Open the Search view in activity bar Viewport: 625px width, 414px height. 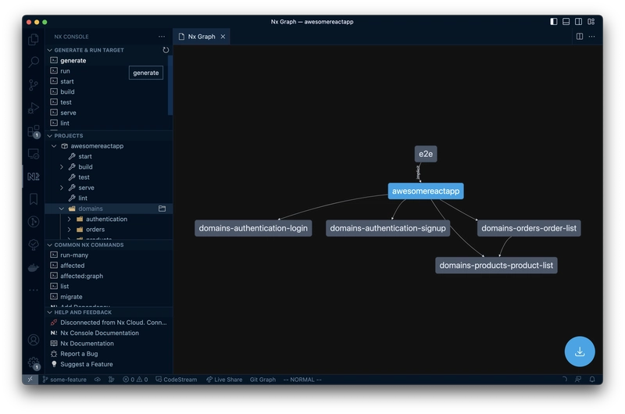[34, 62]
